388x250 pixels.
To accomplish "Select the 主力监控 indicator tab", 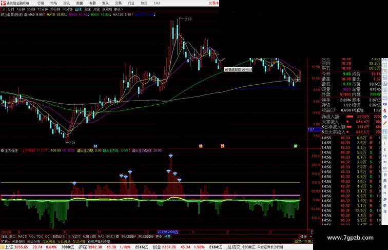I will (74, 237).
